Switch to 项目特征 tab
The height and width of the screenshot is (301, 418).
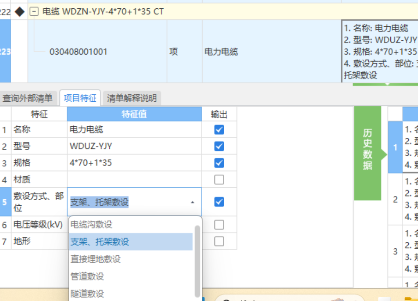pyautogui.click(x=80, y=98)
